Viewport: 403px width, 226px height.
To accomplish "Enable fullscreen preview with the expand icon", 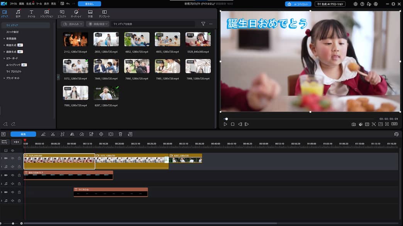I will tap(387, 124).
